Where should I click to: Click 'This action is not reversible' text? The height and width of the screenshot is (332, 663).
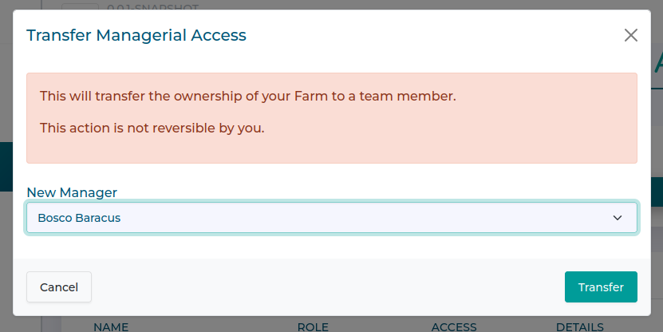click(x=152, y=127)
